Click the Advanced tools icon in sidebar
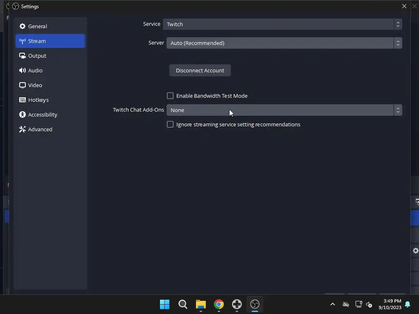Image resolution: width=419 pixels, height=314 pixels. [23, 129]
